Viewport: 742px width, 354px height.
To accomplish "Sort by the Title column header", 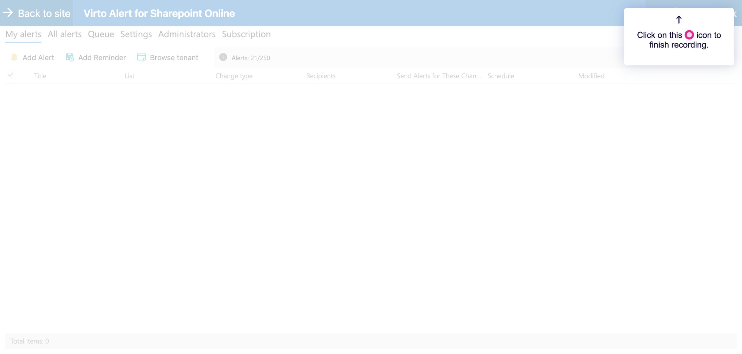I will (40, 76).
